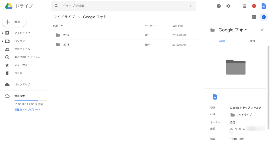Click the large folder thumbnail preview
The image size is (271, 144).
[x=236, y=67]
